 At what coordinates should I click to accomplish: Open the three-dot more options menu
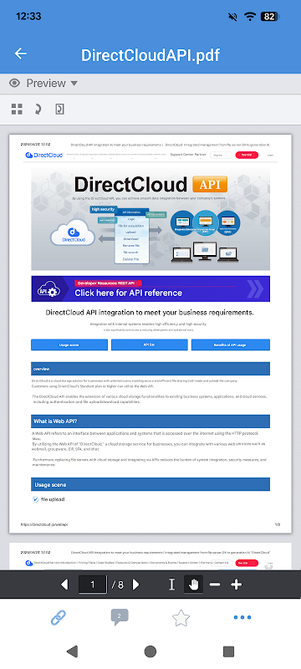click(242, 617)
